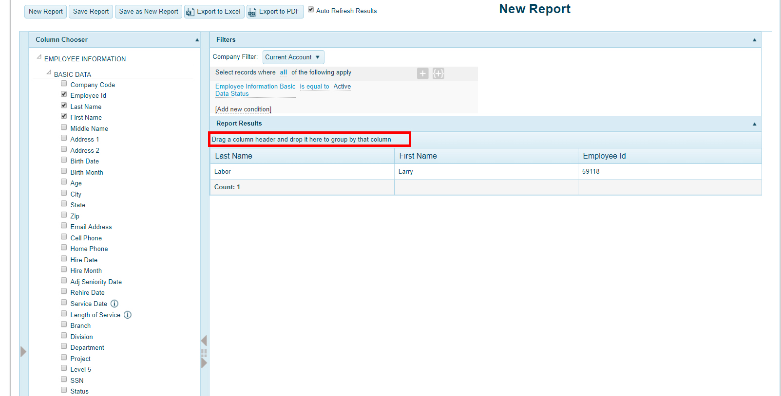
Task: Export the report to PDF
Action: pyautogui.click(x=275, y=12)
